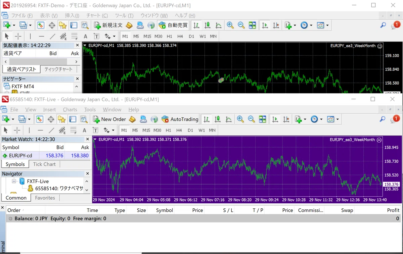Switch Live chart to candlesticks
This screenshot has width=403, height=254.
point(218,119)
